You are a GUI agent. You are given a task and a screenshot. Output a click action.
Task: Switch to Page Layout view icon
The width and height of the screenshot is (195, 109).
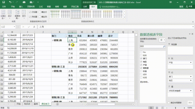point(157,108)
